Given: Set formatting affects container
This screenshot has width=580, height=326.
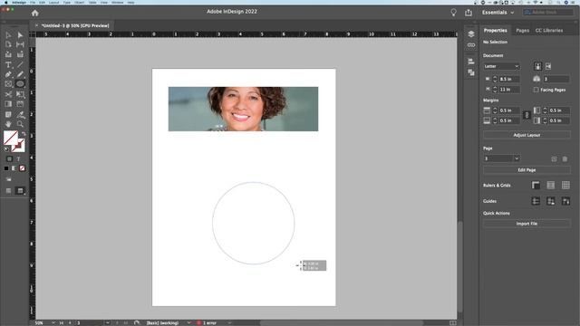Looking at the screenshot, I should 9,159.
